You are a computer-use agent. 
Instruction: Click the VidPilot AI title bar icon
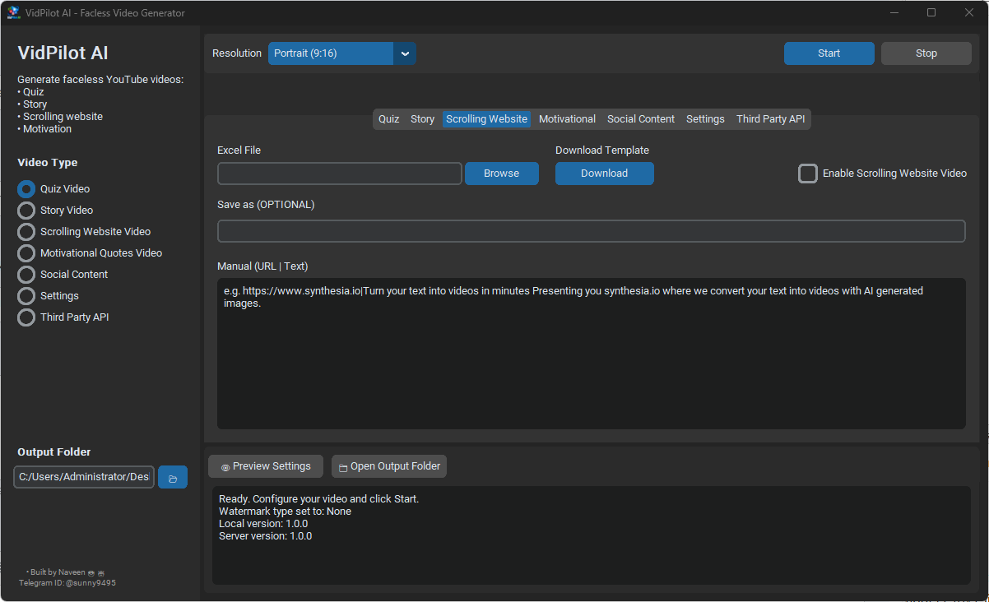pos(13,12)
